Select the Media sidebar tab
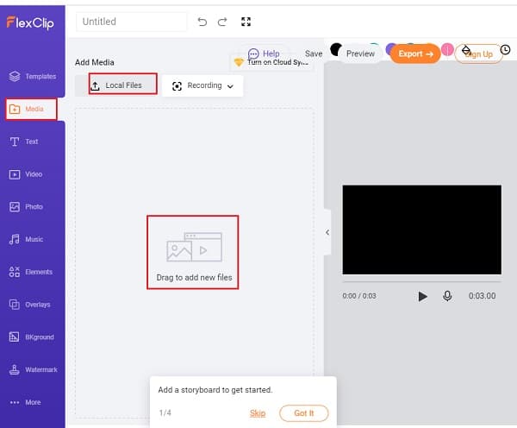The width and height of the screenshot is (517, 428). (x=31, y=109)
